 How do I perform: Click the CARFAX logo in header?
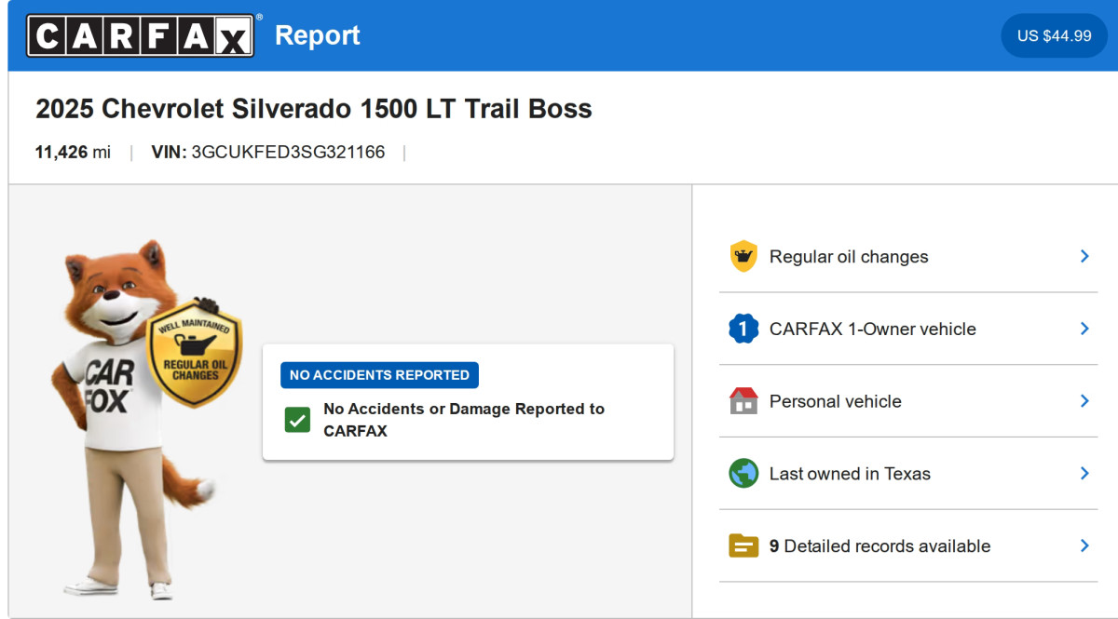(140, 36)
